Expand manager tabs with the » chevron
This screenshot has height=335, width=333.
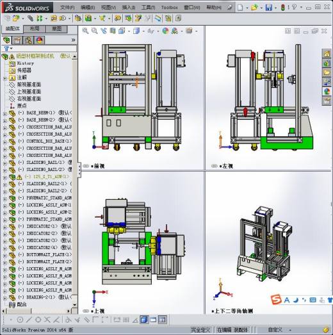(73, 40)
